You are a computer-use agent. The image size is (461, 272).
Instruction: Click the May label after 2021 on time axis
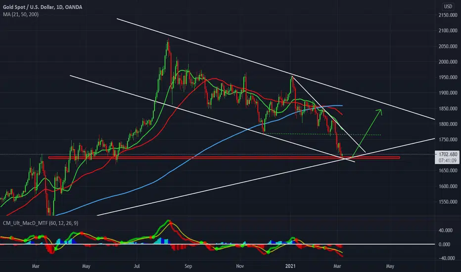390,266
